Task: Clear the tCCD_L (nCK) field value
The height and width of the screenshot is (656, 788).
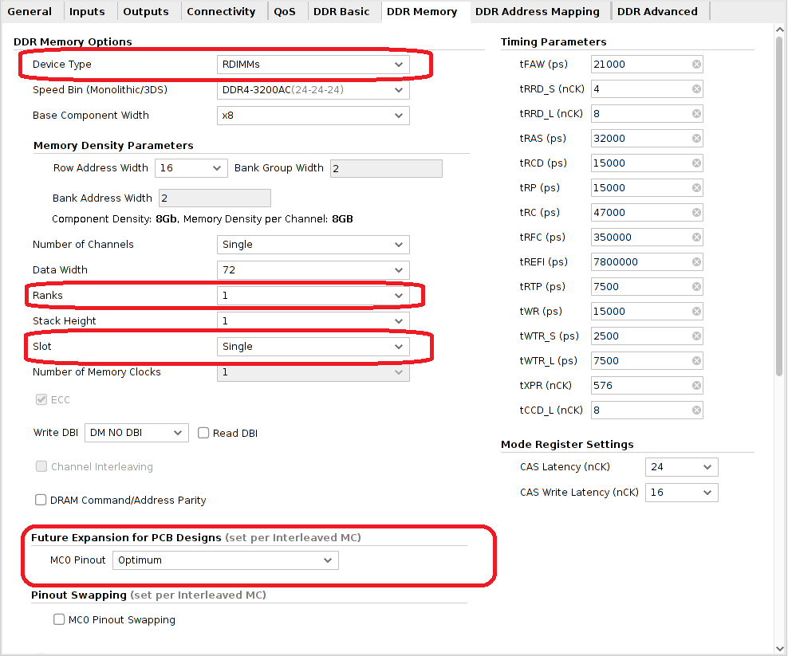Action: tap(696, 410)
